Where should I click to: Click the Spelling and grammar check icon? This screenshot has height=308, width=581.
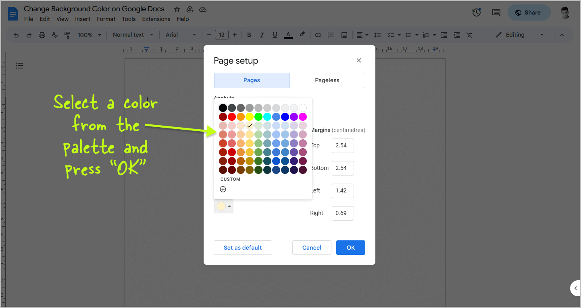point(54,35)
